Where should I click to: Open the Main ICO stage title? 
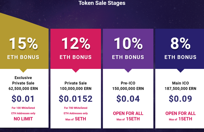coord(180,83)
